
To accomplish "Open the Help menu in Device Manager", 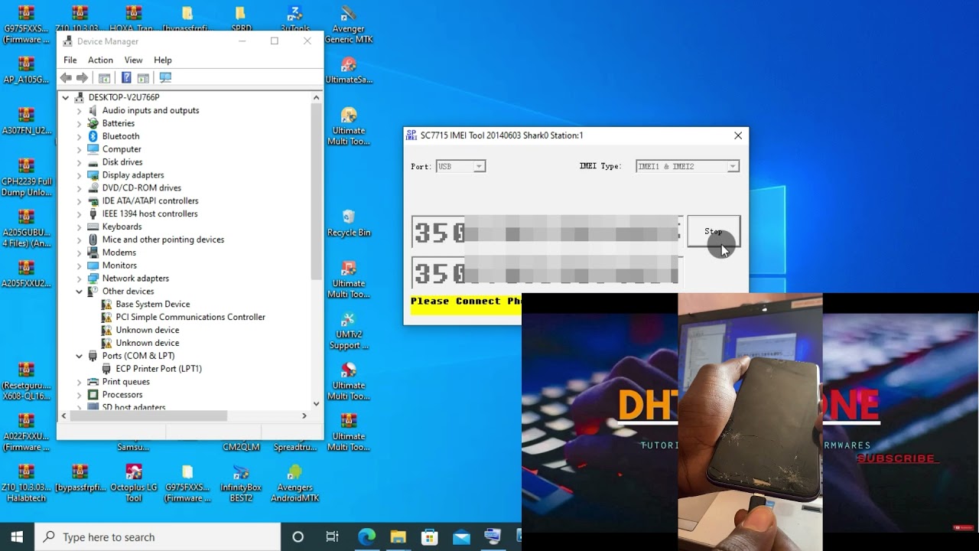I will coord(162,60).
